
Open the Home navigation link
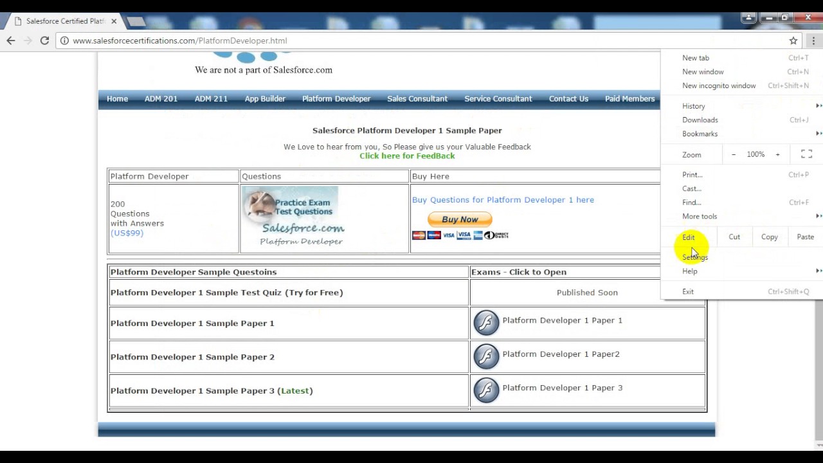tap(117, 98)
